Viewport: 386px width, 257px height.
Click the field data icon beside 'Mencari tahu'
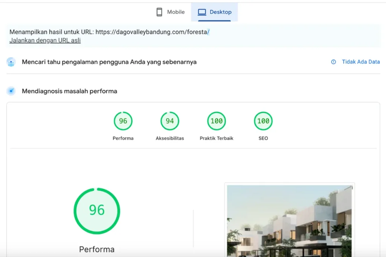click(x=11, y=62)
